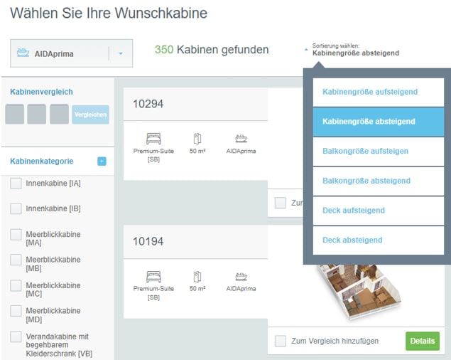Toggle Zum Vergleich hinzufügen for cabin 10194
The width and height of the screenshot is (451, 360).
click(281, 341)
